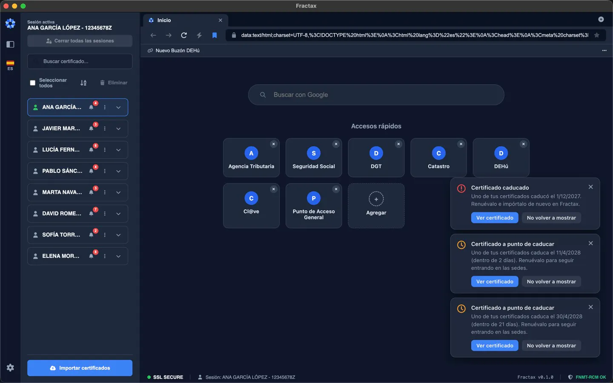Open notifications bell for LUCÍA FERN
Screen dimensions: 613x383
tap(91, 150)
